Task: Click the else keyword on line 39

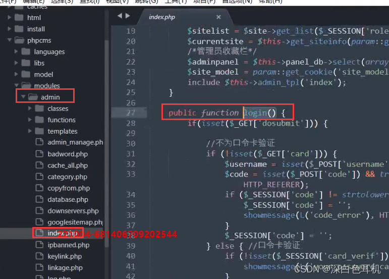Action: (225, 246)
